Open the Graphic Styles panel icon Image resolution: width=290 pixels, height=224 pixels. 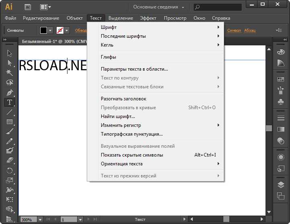(x=281, y=169)
